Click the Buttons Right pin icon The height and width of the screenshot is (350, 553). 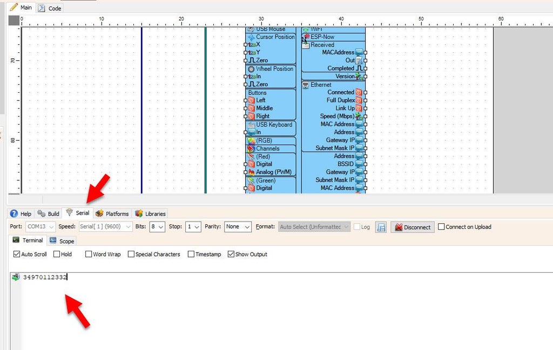(x=251, y=116)
